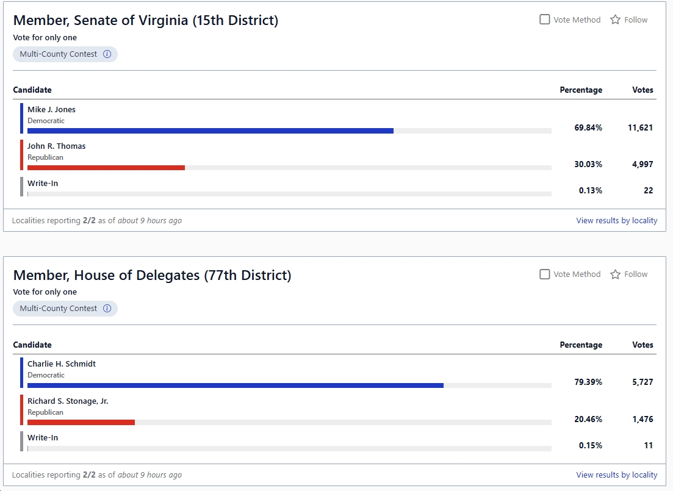Image resolution: width=673 pixels, height=491 pixels.
Task: Enable Vote Method checkbox for Senate 15th District
Action: (545, 20)
